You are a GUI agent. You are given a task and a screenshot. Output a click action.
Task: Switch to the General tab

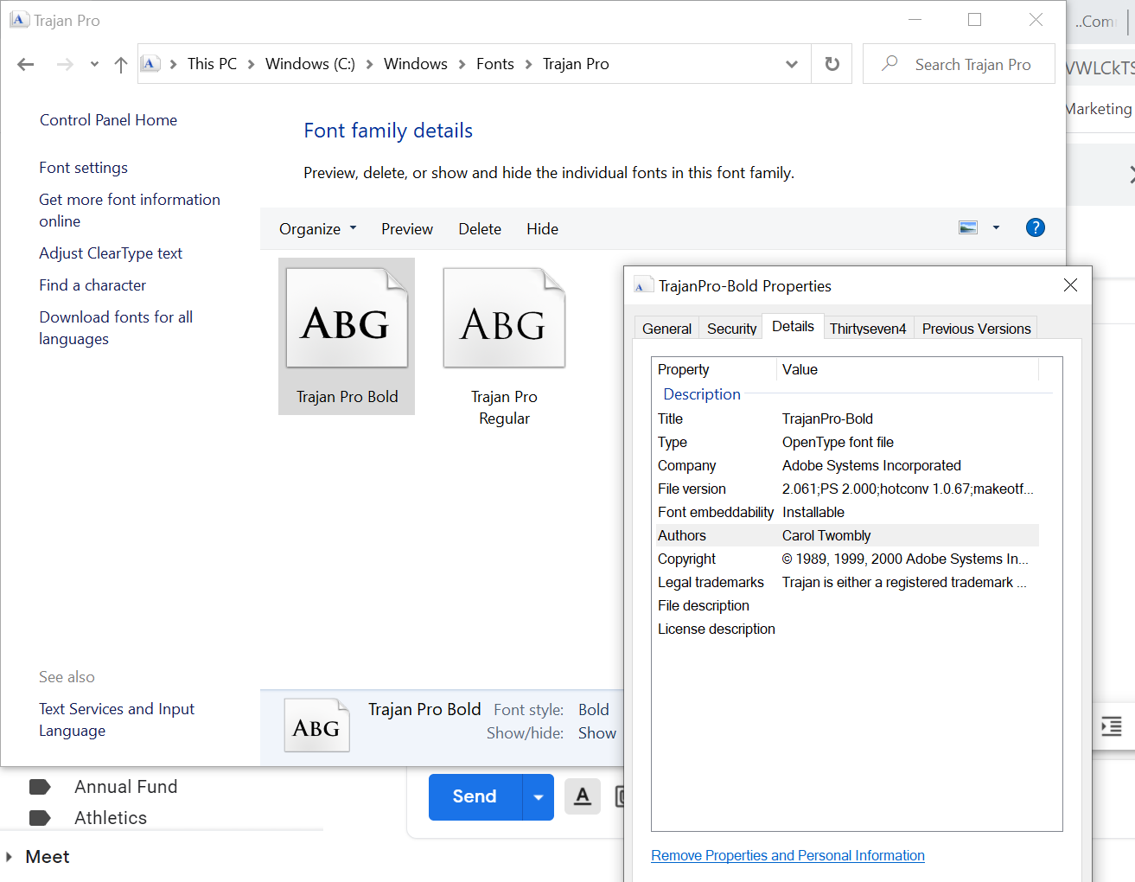666,329
